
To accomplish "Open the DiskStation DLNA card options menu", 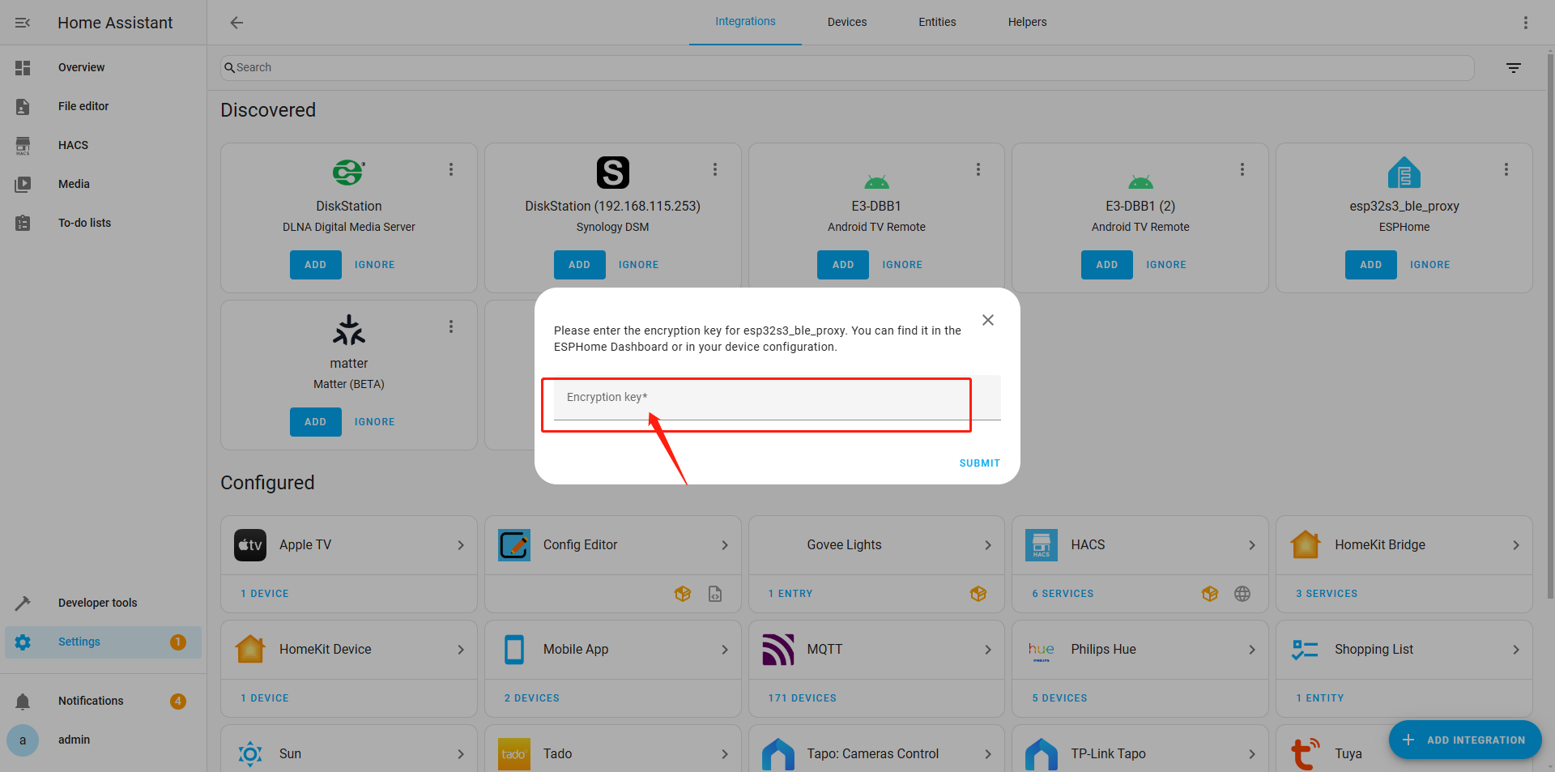I will click(451, 169).
